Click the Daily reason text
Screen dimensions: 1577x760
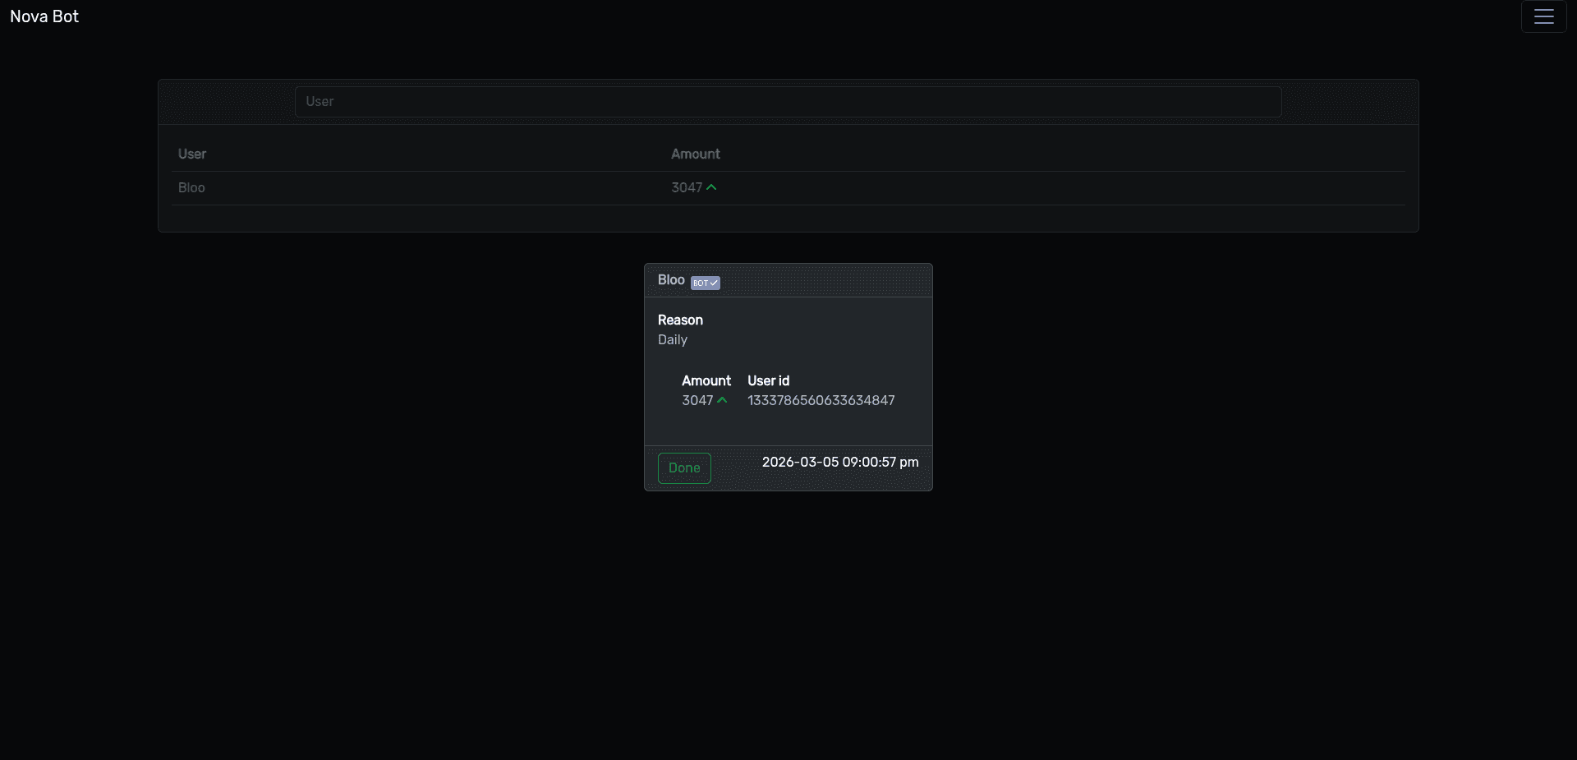pos(672,340)
